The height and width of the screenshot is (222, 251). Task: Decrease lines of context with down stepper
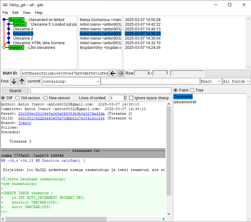click(125, 99)
